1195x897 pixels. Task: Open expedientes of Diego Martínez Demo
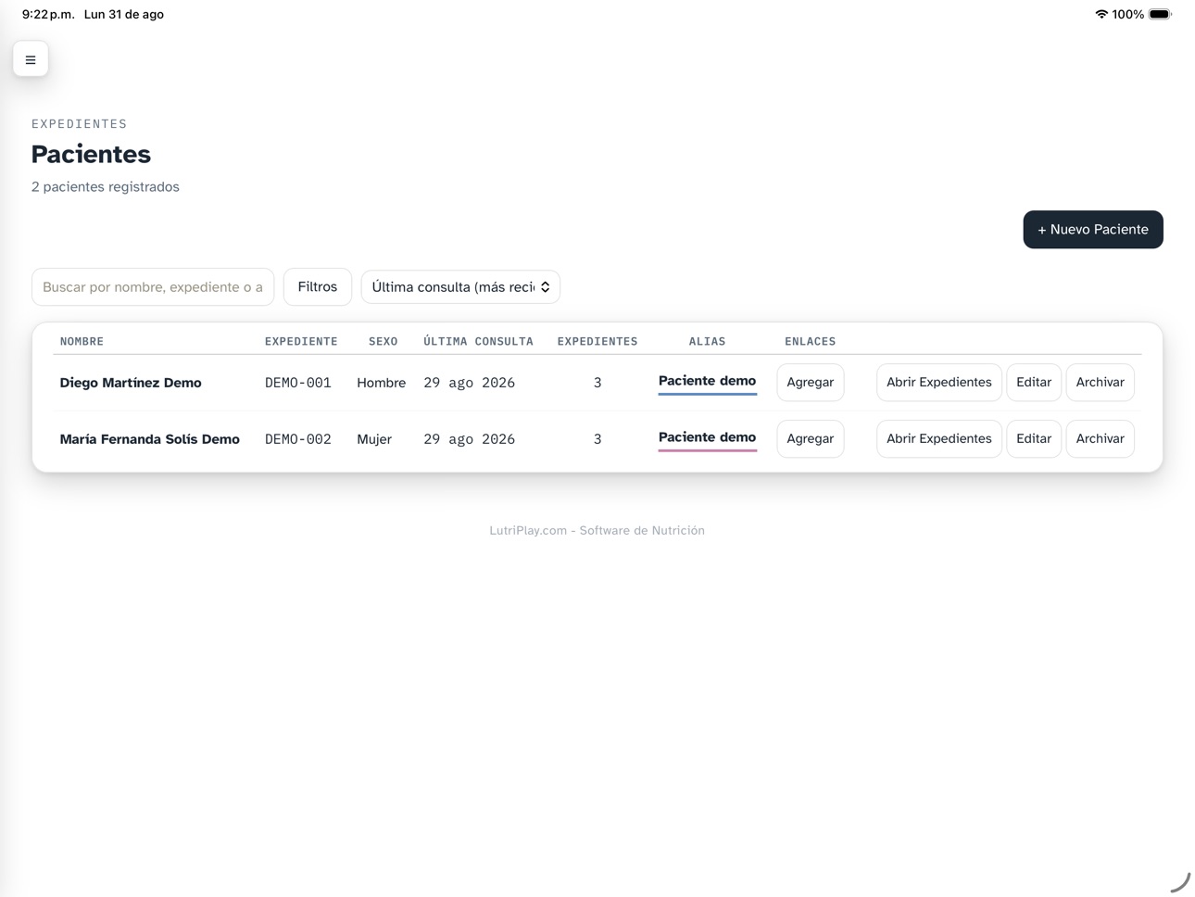coord(939,383)
